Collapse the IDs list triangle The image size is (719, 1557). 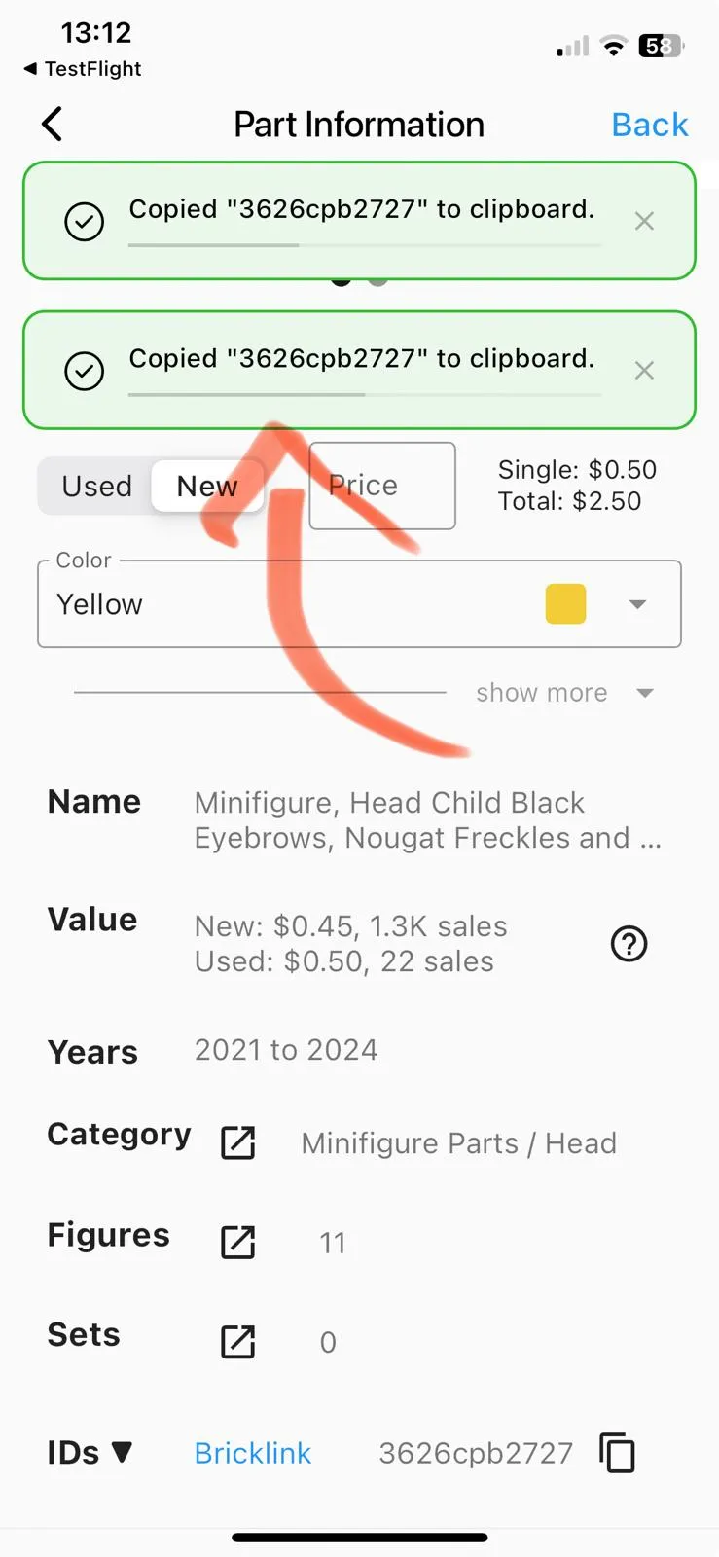[122, 1452]
